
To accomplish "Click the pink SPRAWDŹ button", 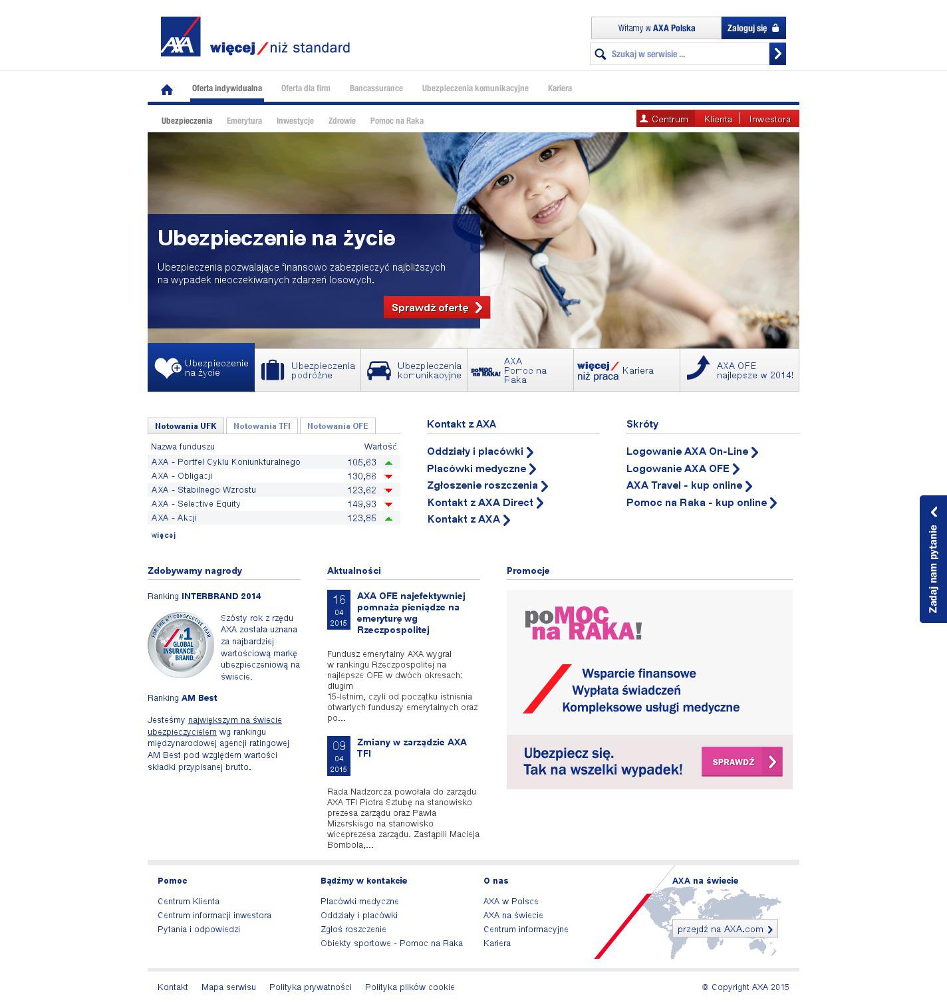I will pos(742,762).
